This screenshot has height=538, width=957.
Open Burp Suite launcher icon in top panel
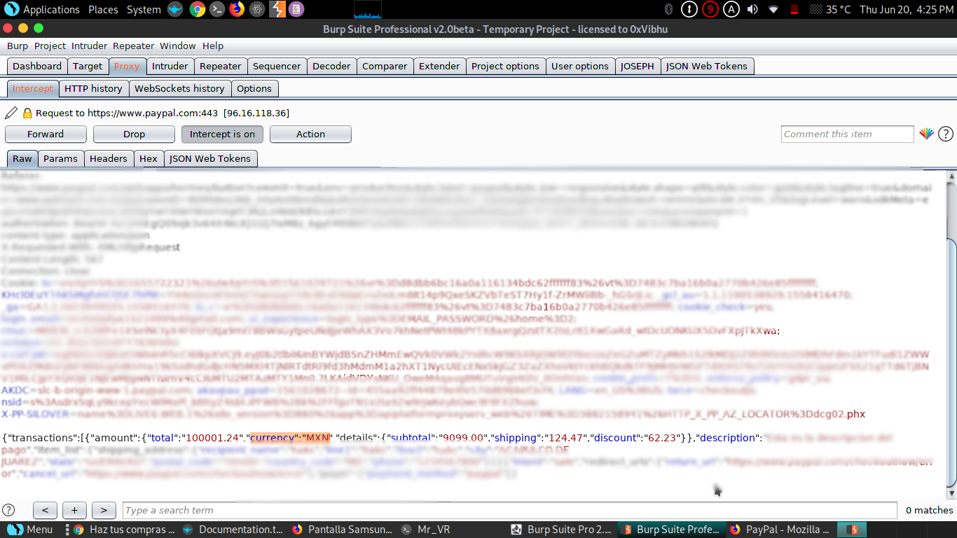tap(277, 9)
